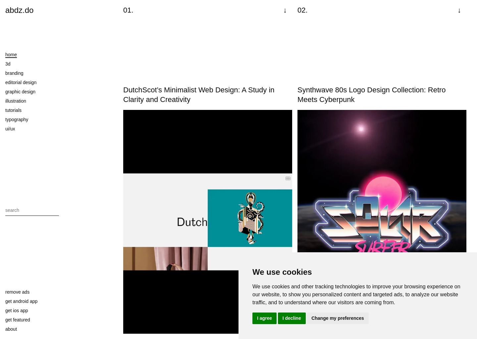Viewport: 477px width, 339px height.
Task: Open the typography category
Action: coord(17,120)
